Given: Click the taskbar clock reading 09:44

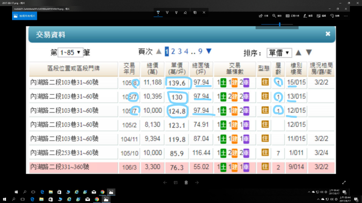Looking at the screenshot, I should point(345,199).
